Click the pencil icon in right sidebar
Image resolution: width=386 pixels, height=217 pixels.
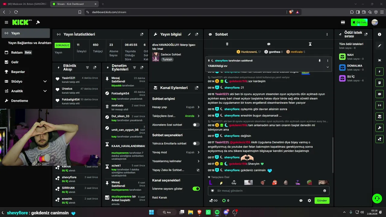[379, 46]
